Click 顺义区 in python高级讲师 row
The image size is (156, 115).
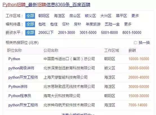(110, 68)
